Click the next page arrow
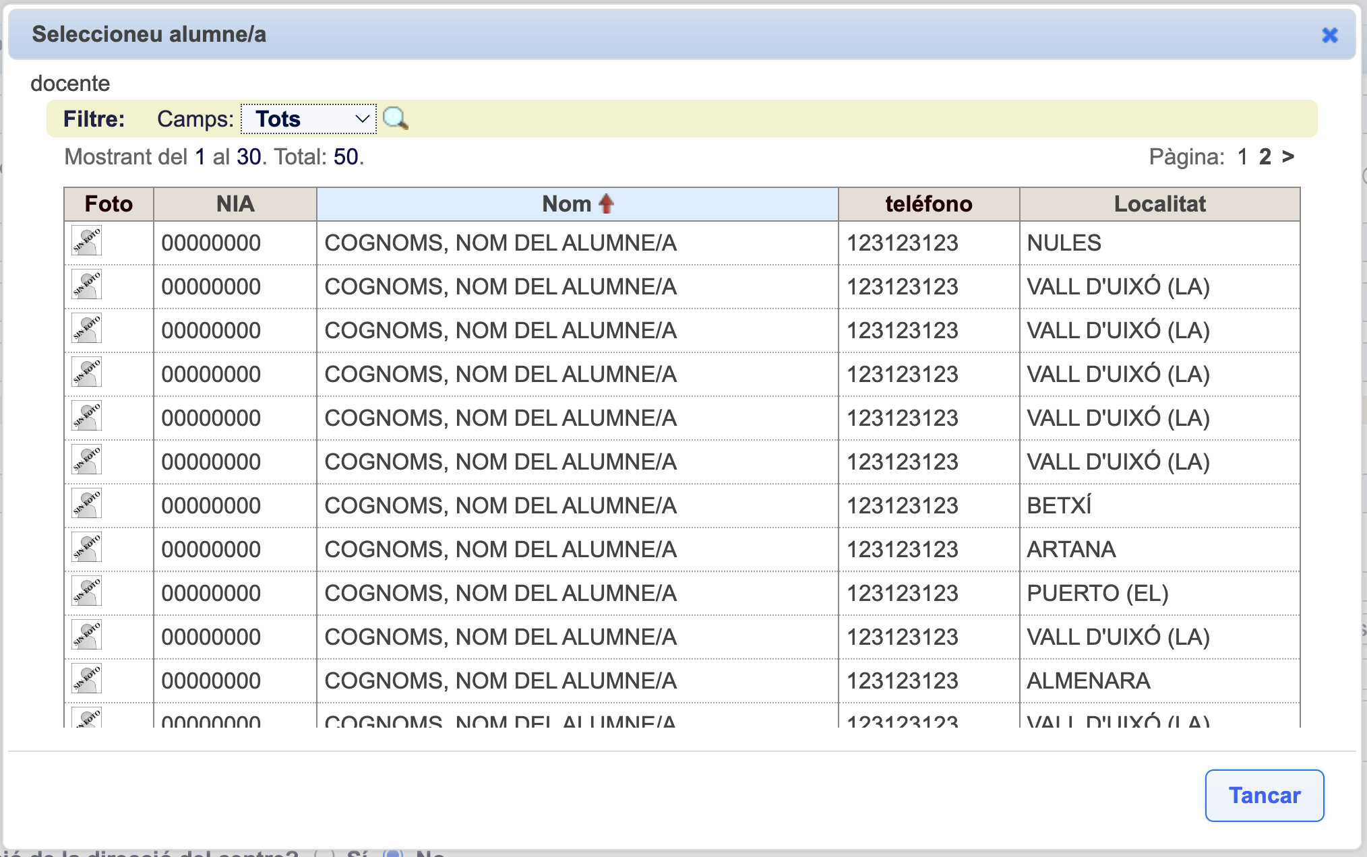The height and width of the screenshot is (857, 1367). [x=1288, y=157]
